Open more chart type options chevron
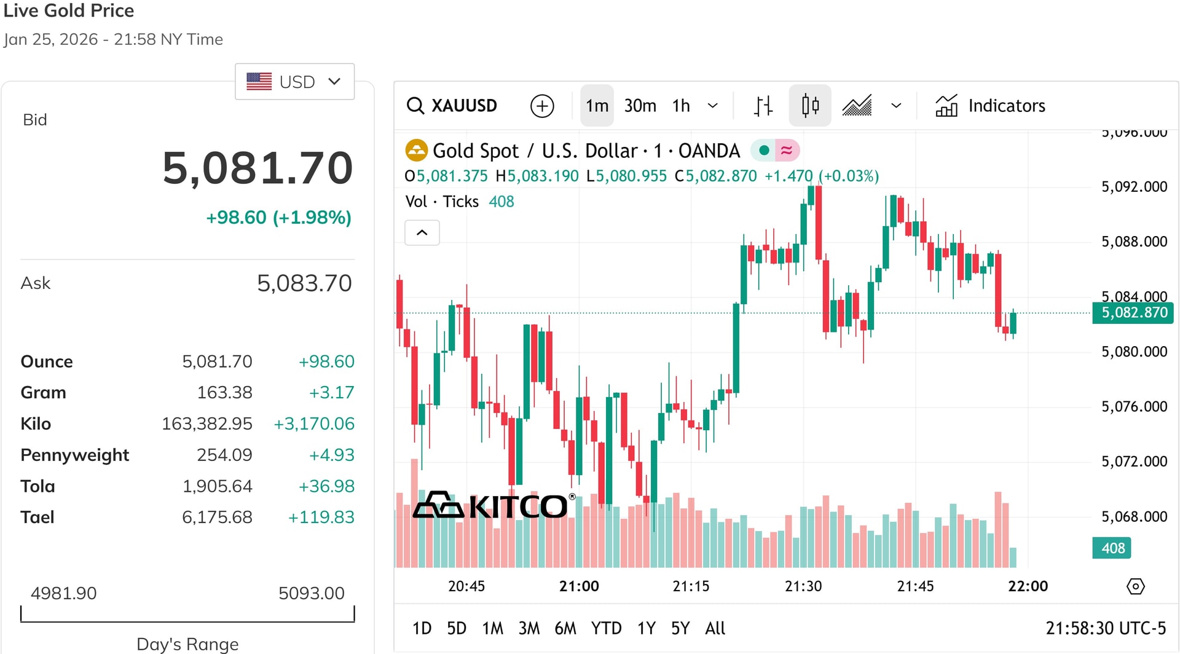The height and width of the screenshot is (654, 1180). pos(896,105)
